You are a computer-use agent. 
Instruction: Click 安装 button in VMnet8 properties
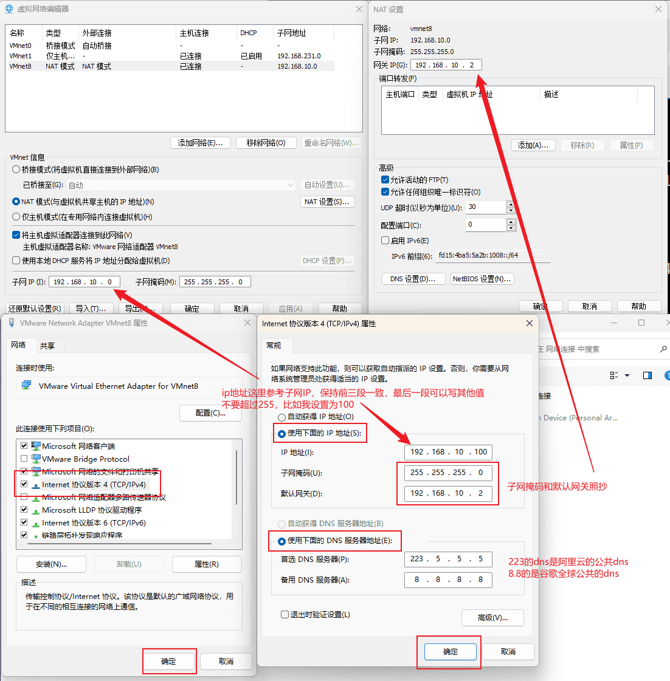pyautogui.click(x=51, y=564)
